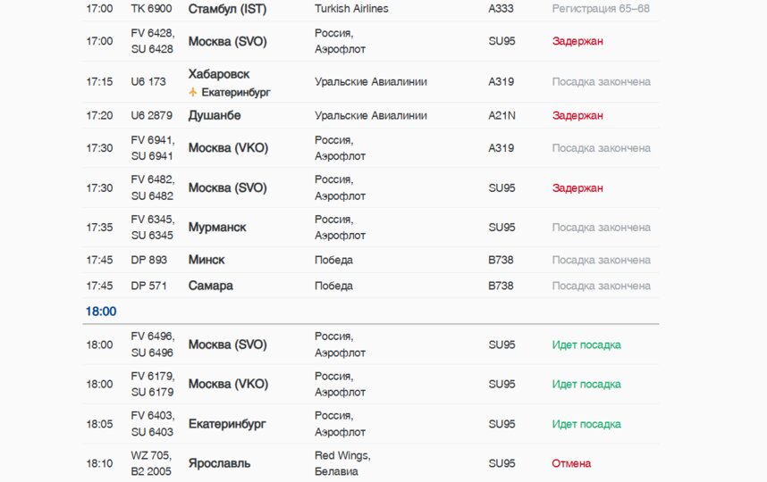Screen dimensions: 767x482
Task: Open Душанбе flight U6 2879
Action: point(371,116)
